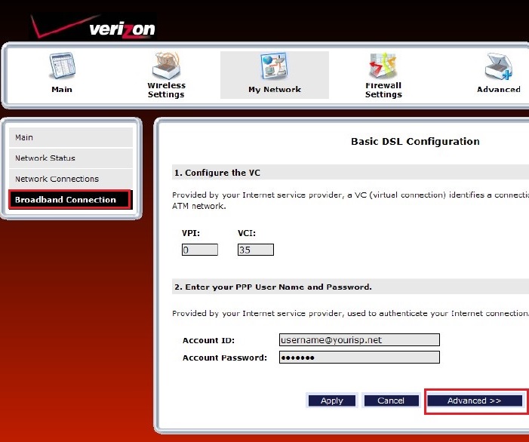Image resolution: width=529 pixels, height=442 pixels.
Task: Go to Network Connections in the sidebar
Action: click(x=71, y=180)
